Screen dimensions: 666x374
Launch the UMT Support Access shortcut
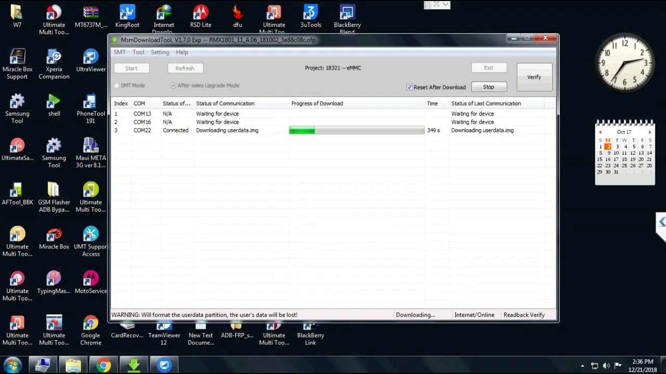(91, 242)
